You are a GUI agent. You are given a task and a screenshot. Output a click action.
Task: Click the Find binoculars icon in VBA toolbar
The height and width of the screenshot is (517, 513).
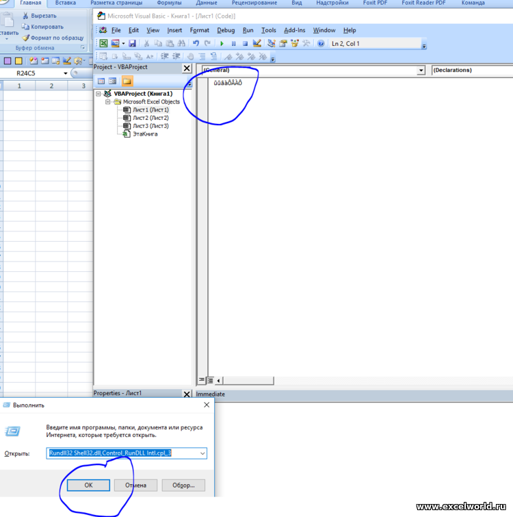coord(180,44)
